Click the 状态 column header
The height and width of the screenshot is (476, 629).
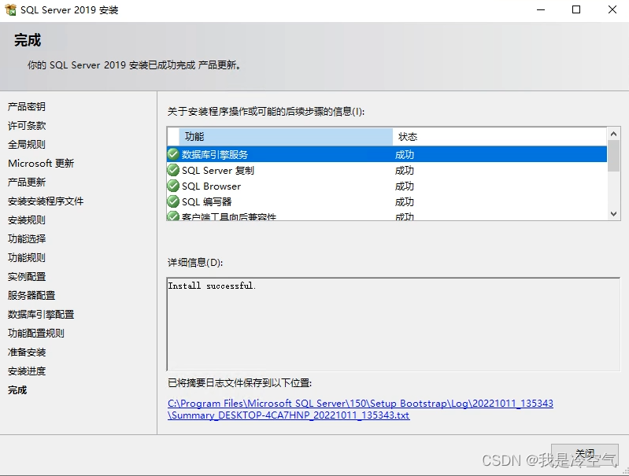click(x=500, y=137)
